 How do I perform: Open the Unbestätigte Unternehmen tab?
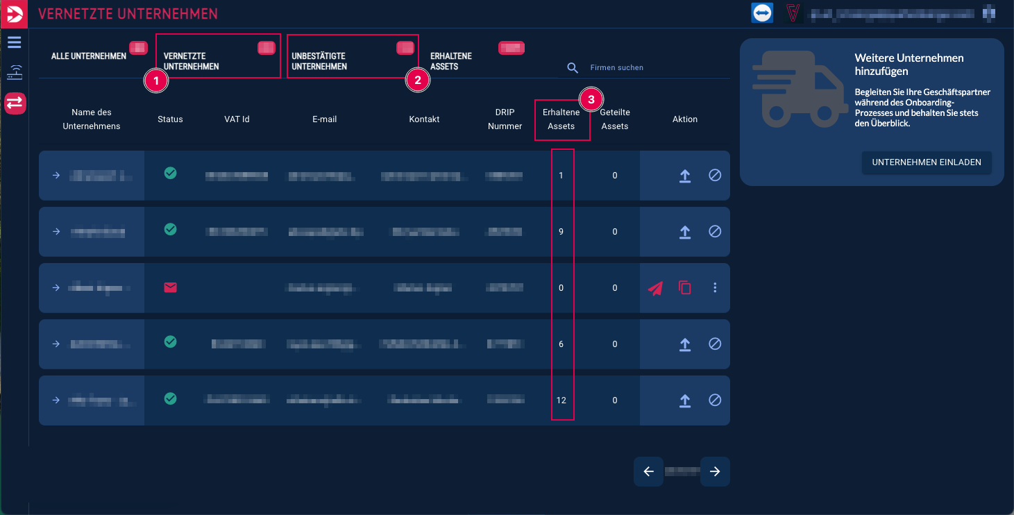point(319,61)
